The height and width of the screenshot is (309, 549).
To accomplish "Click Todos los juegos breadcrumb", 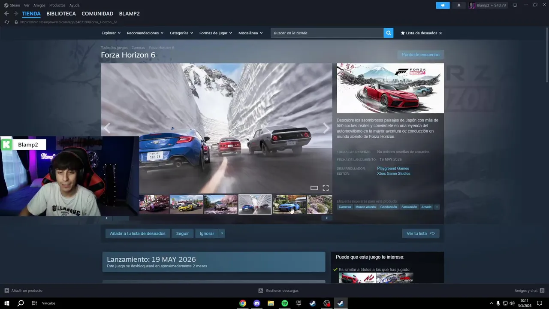I will point(114,48).
